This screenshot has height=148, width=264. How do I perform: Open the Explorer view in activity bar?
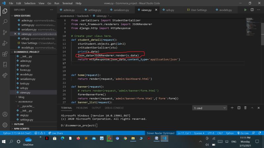(5, 11)
